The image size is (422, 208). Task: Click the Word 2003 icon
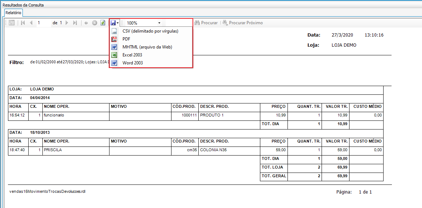(x=114, y=63)
